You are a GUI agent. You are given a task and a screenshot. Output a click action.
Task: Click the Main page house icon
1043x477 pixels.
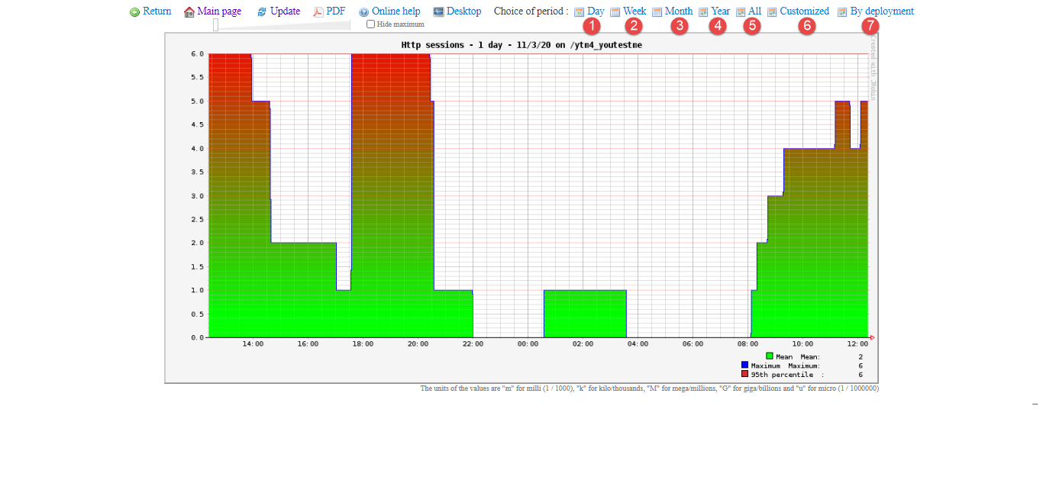tap(189, 12)
